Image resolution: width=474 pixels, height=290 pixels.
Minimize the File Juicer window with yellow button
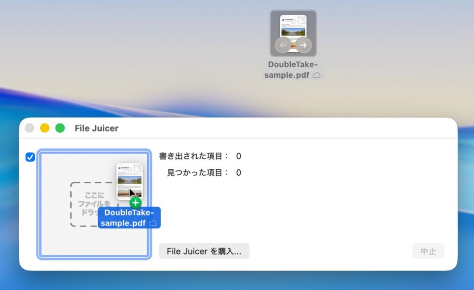point(44,128)
